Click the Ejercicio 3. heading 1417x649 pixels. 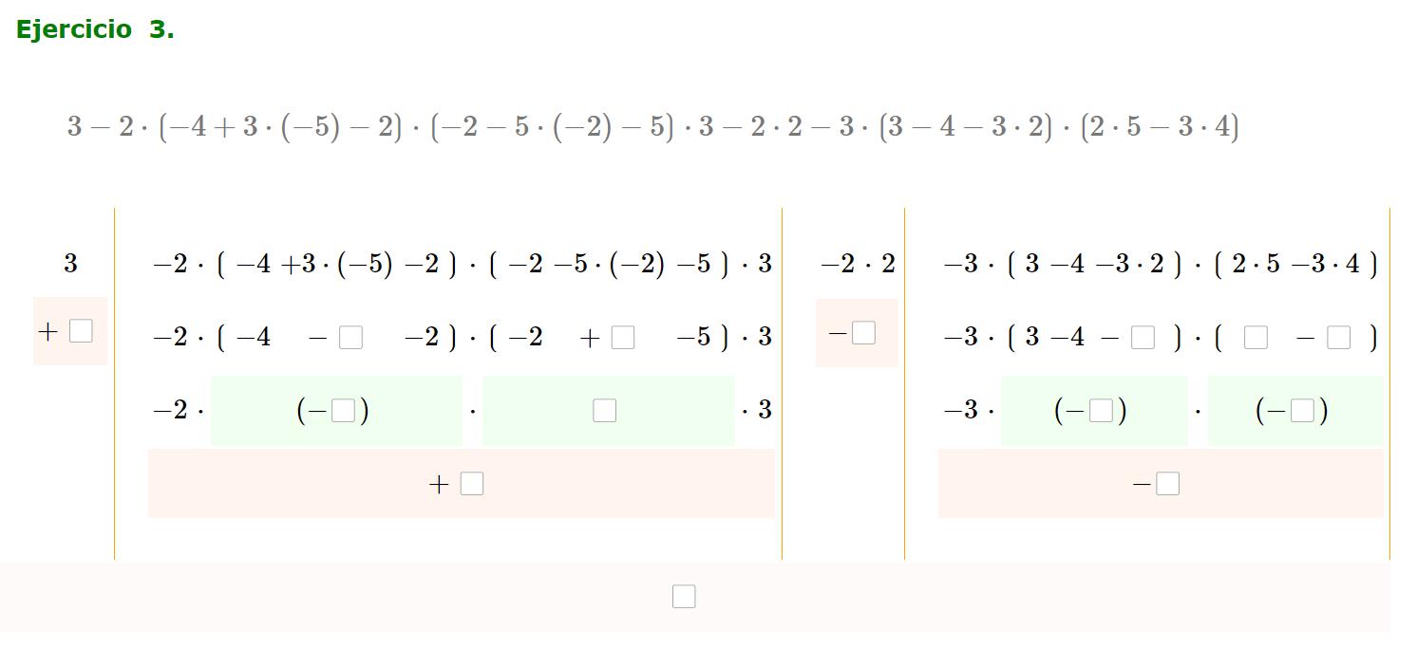(x=95, y=29)
